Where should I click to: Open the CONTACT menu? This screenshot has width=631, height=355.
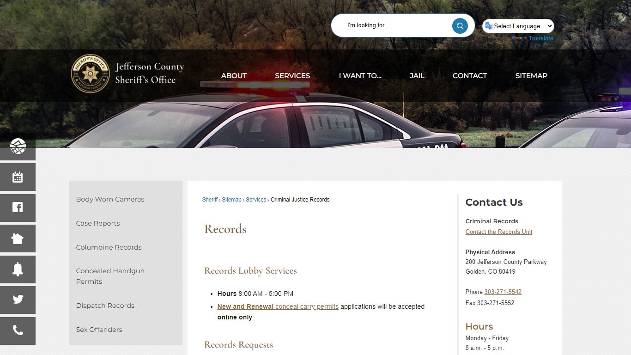[470, 76]
